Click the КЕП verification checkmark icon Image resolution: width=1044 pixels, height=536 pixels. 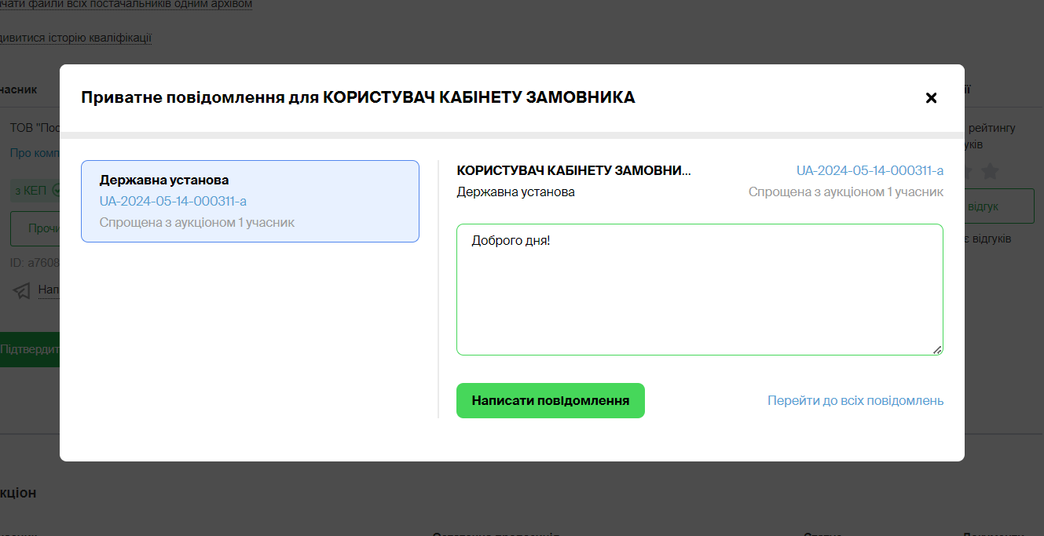coord(56,190)
